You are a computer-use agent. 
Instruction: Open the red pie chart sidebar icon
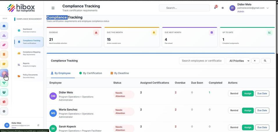pos(4,102)
